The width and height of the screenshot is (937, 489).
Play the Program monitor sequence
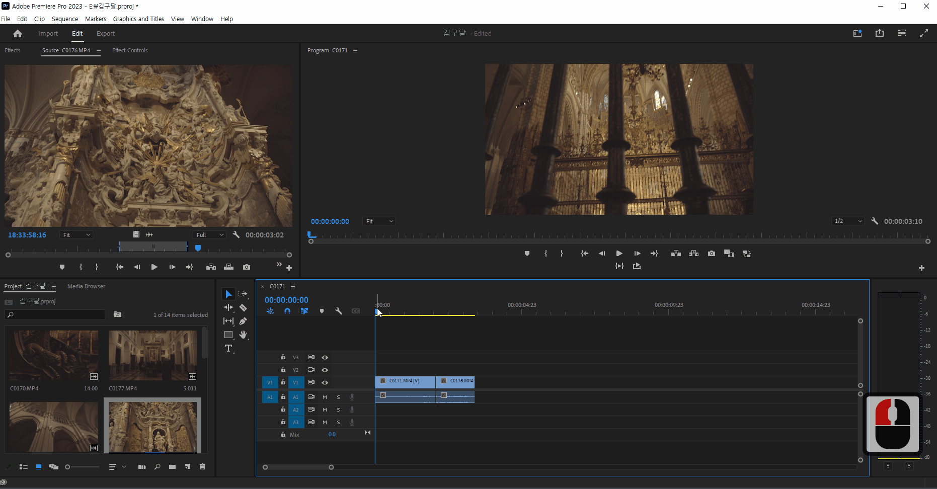(x=619, y=254)
